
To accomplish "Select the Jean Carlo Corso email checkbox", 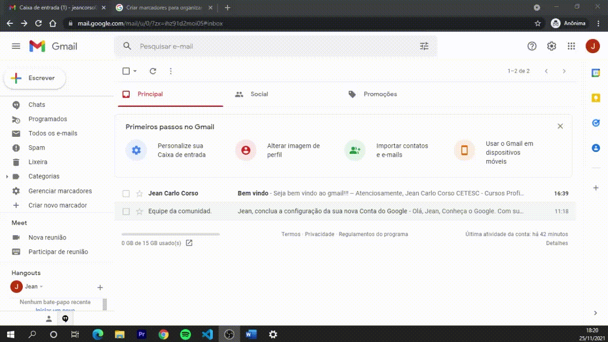I will [x=126, y=193].
